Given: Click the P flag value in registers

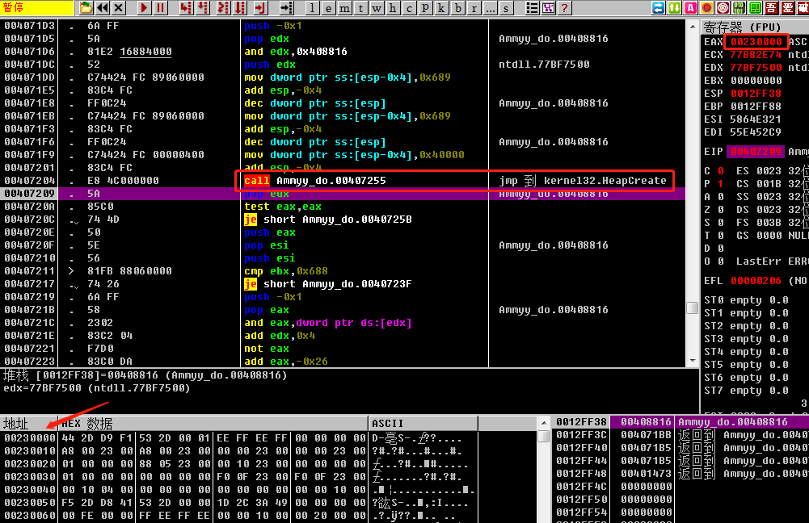Looking at the screenshot, I should point(721,184).
